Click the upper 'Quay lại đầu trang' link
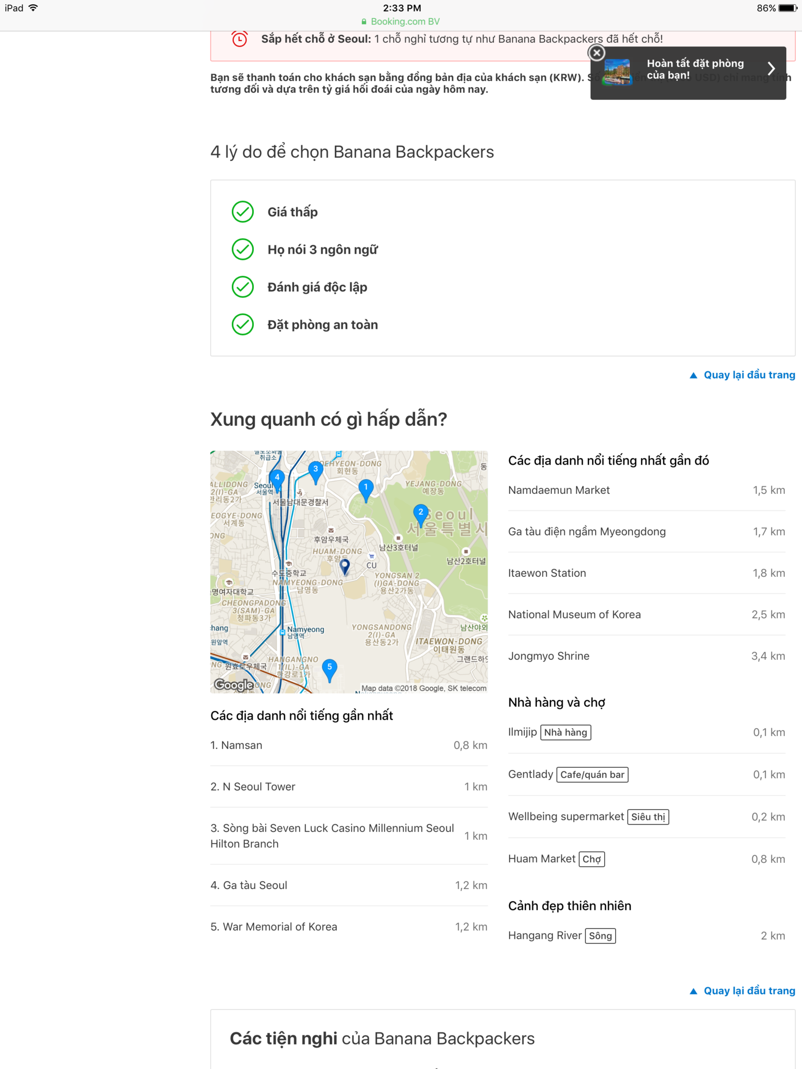Image resolution: width=802 pixels, height=1069 pixels. click(x=742, y=375)
